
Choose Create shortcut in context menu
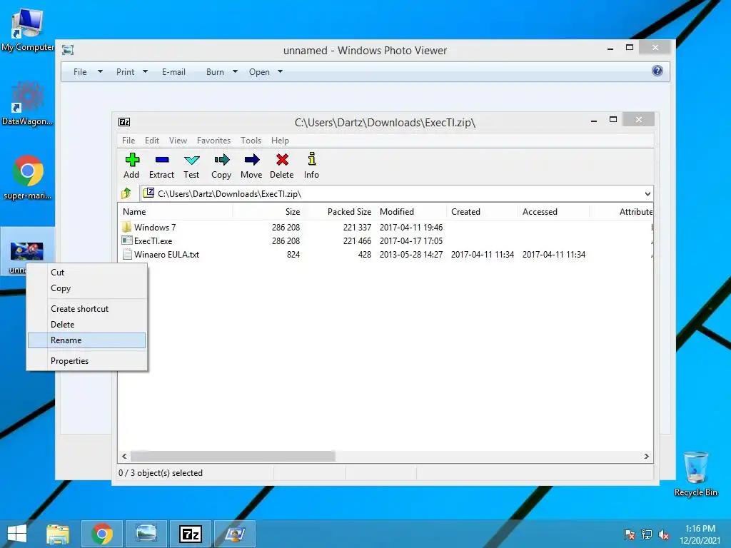tap(86, 308)
